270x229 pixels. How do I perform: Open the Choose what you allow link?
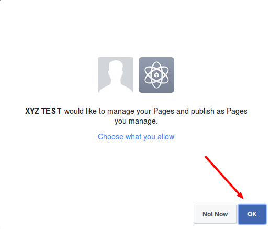click(136, 137)
